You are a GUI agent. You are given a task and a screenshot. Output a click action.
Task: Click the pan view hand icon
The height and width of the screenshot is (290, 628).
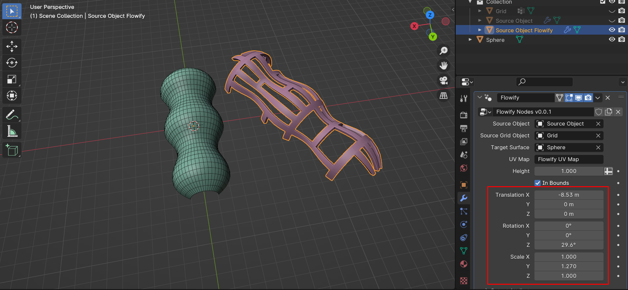444,66
